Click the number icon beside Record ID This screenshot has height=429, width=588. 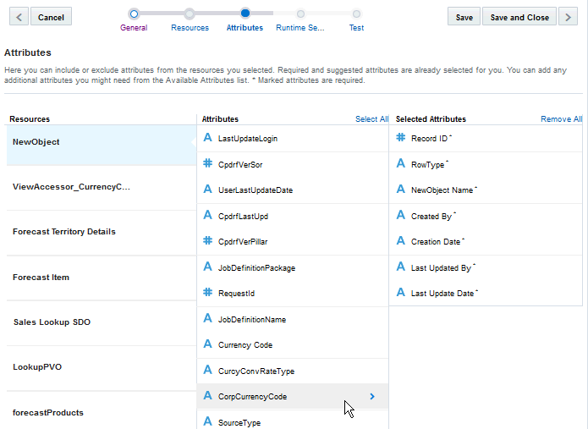(x=401, y=138)
